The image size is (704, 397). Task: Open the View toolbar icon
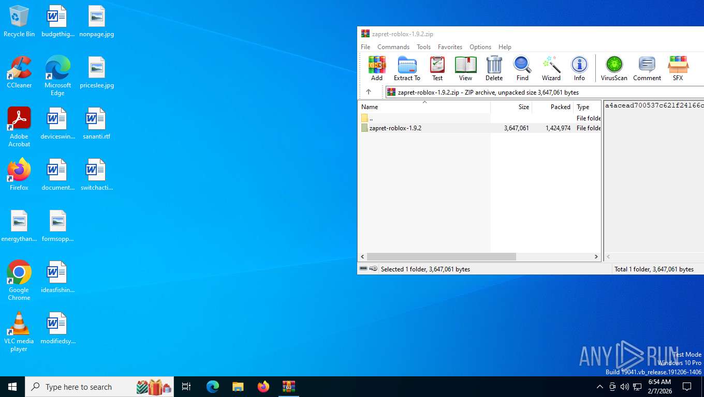tap(465, 69)
